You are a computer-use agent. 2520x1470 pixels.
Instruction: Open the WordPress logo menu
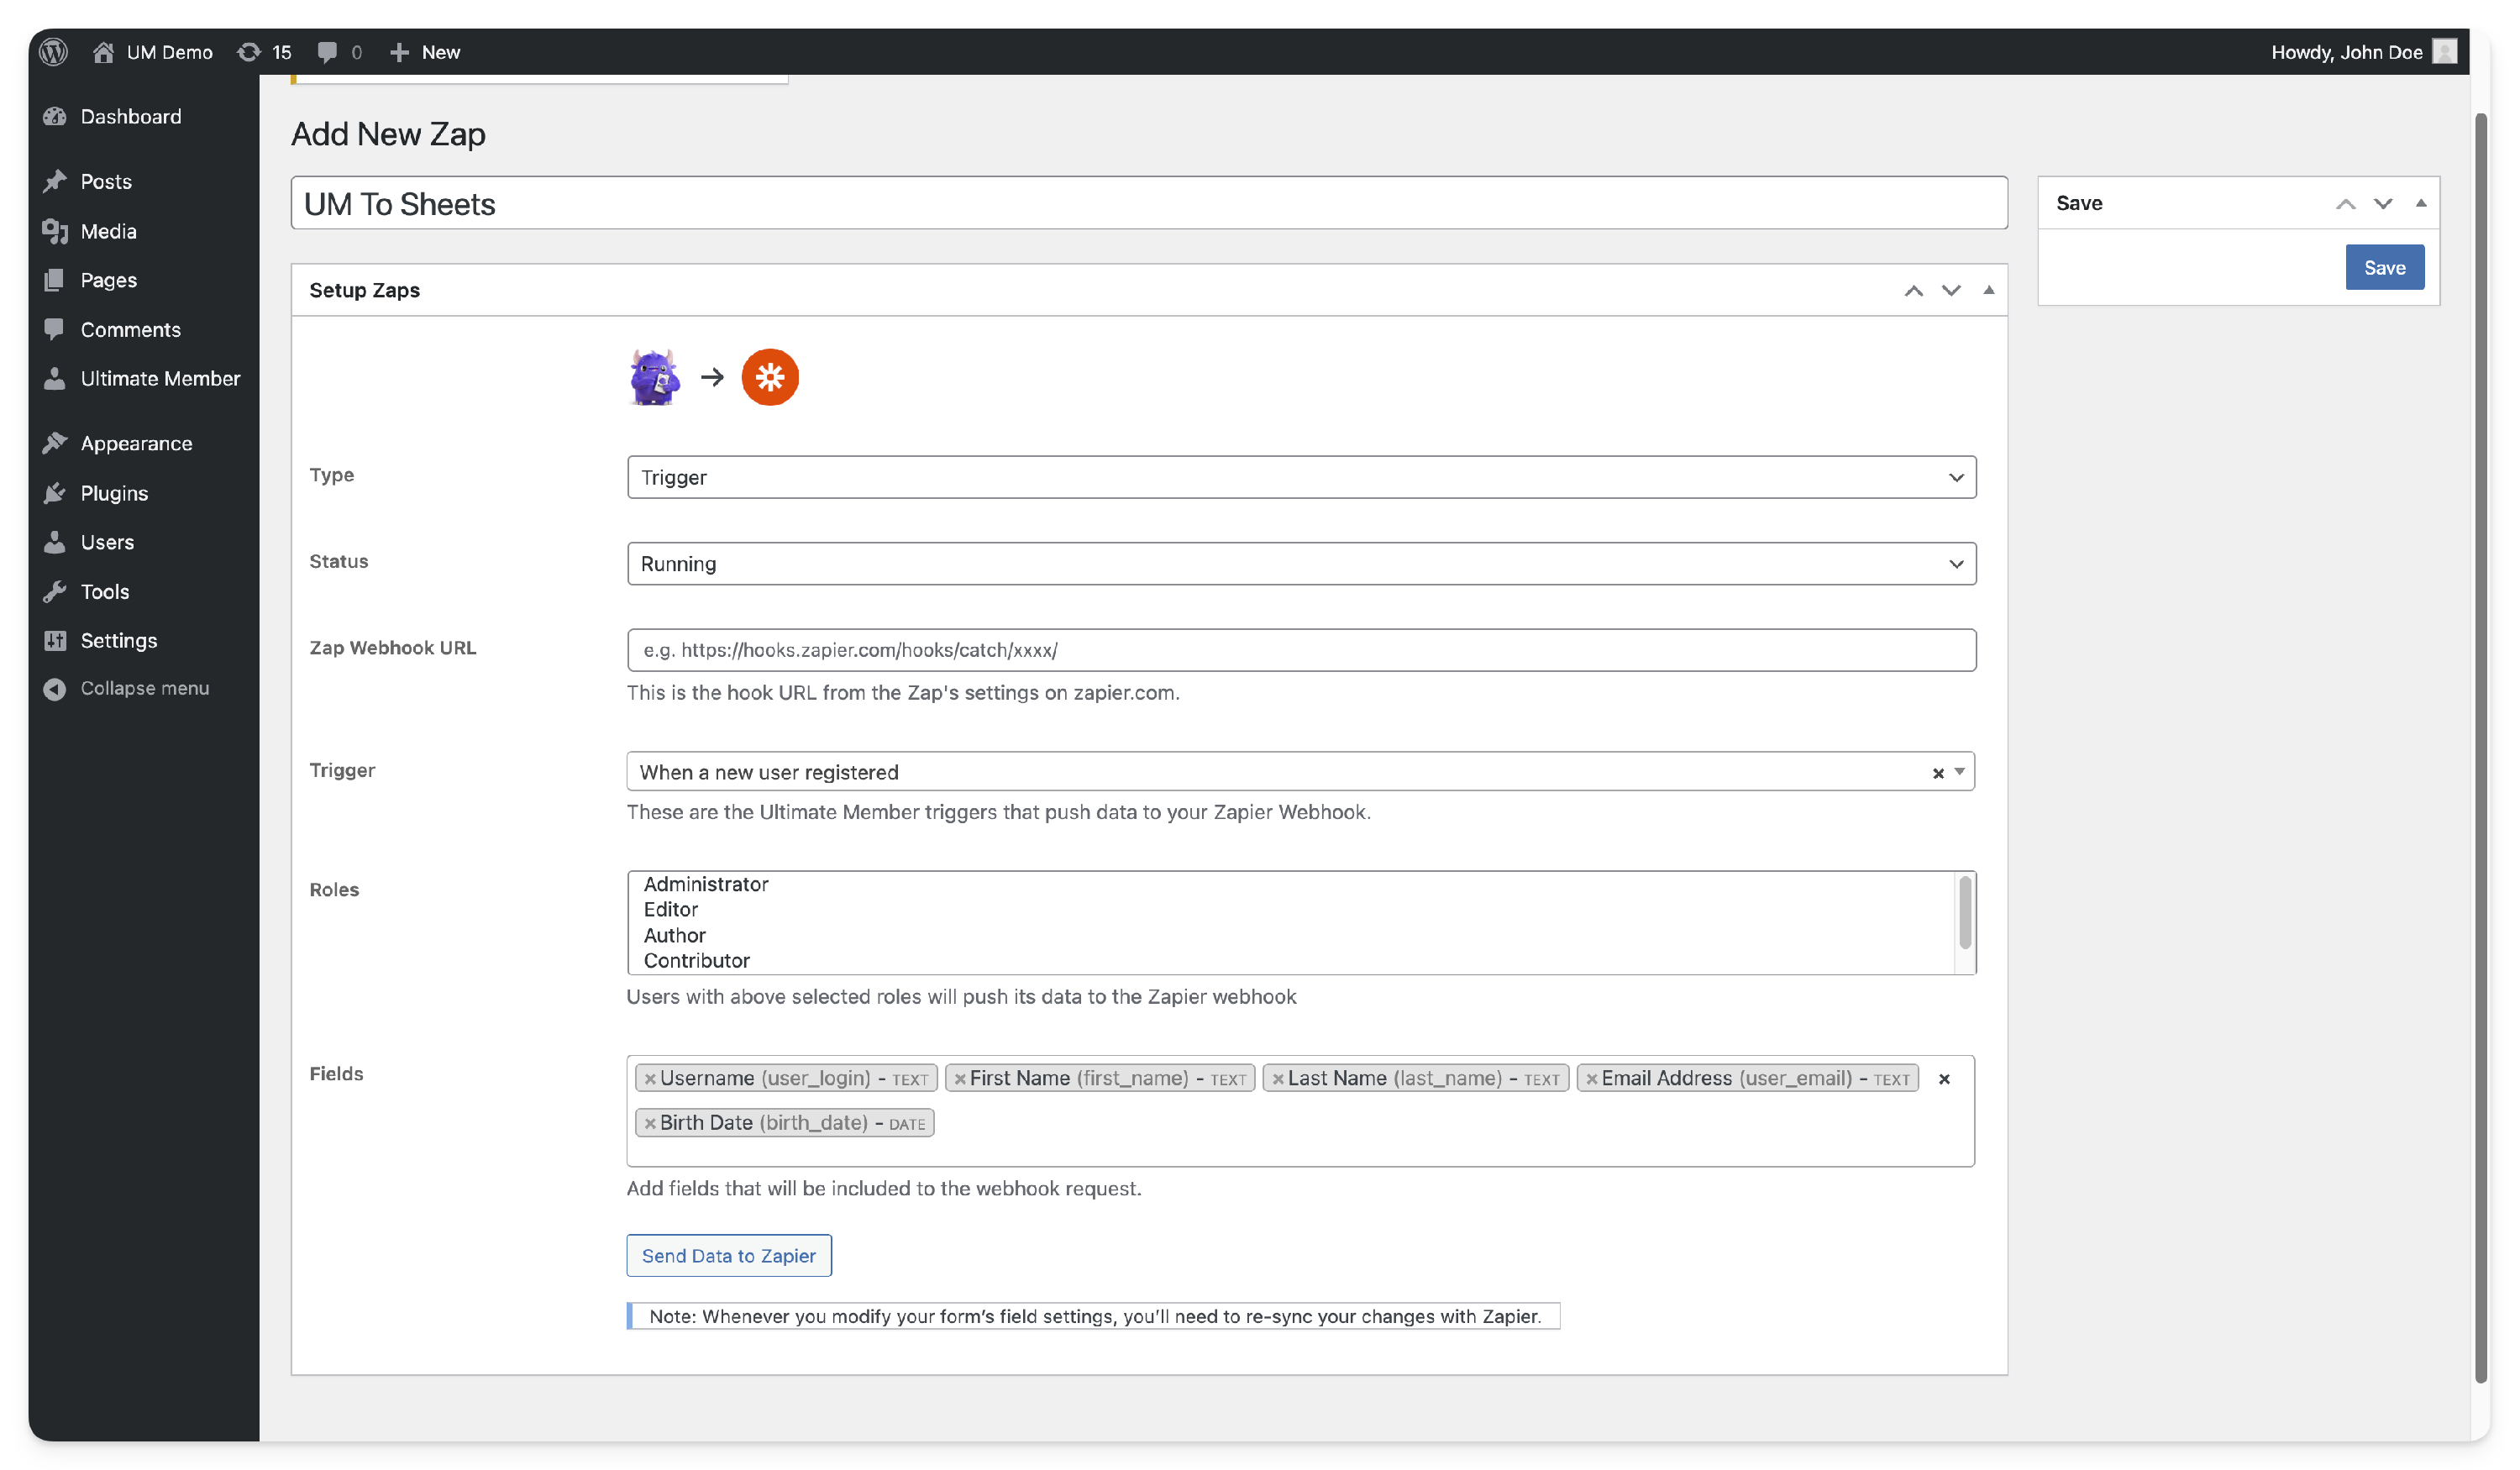(54, 52)
